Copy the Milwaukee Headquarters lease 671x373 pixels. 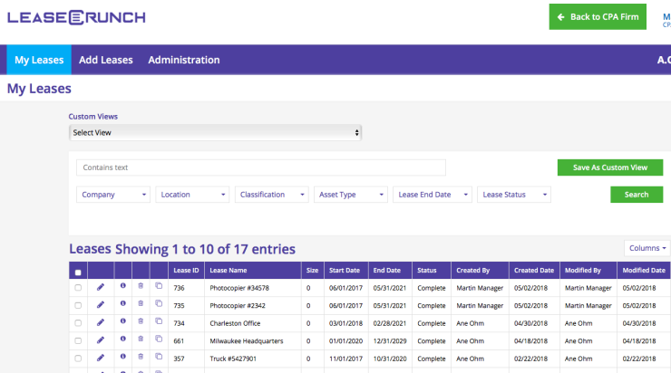pyautogui.click(x=159, y=340)
